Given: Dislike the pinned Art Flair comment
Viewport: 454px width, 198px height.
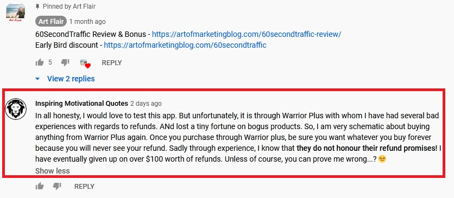Looking at the screenshot, I should point(65,62).
